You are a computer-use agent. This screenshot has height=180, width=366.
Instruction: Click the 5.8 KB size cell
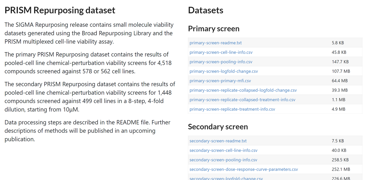pos(338,43)
